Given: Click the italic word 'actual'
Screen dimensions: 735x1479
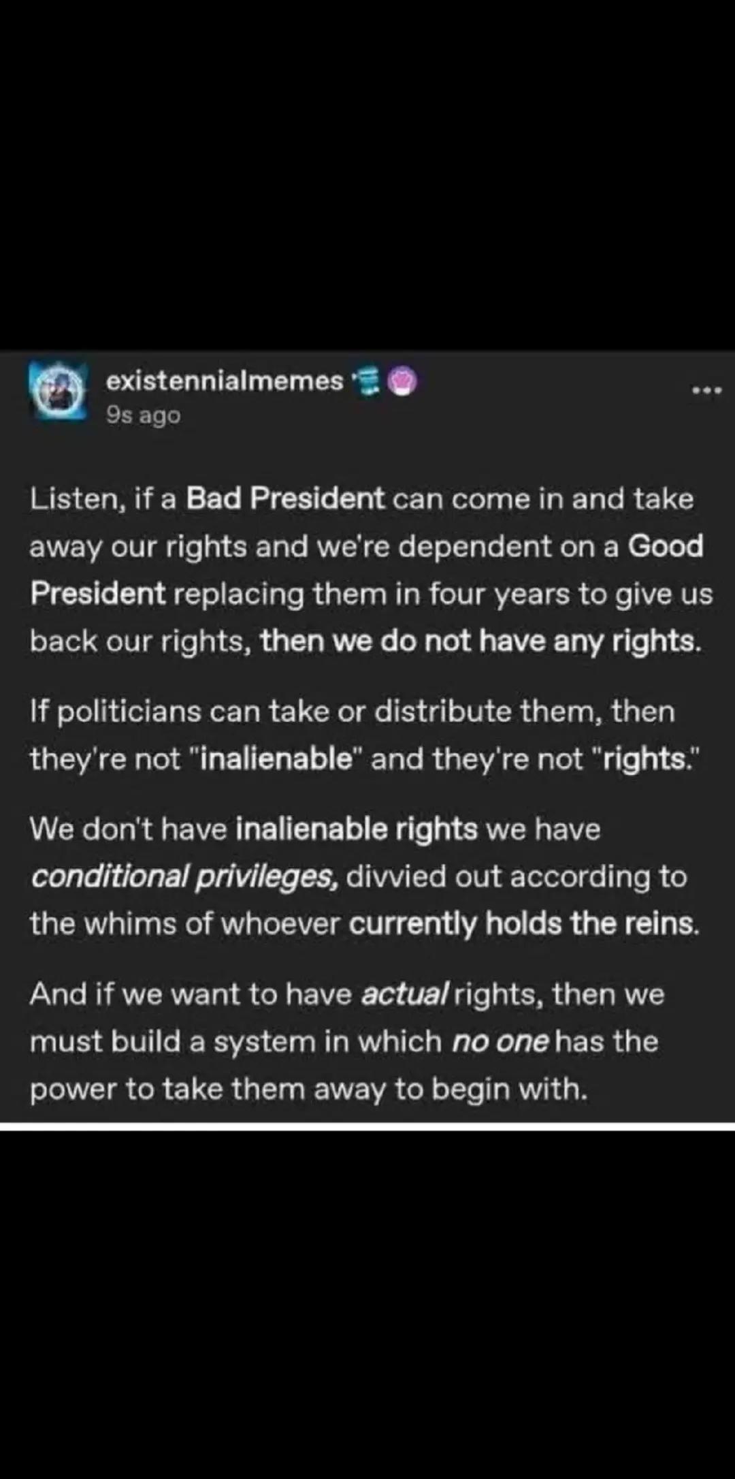Looking at the screenshot, I should 404,994.
